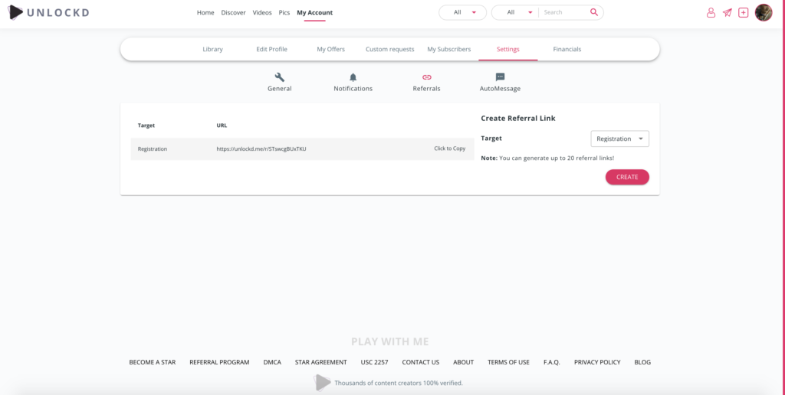Open the Pics nav item
The width and height of the screenshot is (785, 395).
[x=284, y=12]
